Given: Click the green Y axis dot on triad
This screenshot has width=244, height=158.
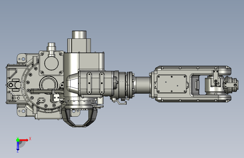Looking at the screenshot, I should [x=18, y=140].
